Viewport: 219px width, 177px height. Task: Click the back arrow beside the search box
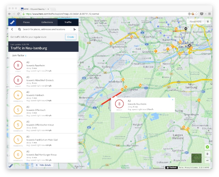tap(12, 29)
